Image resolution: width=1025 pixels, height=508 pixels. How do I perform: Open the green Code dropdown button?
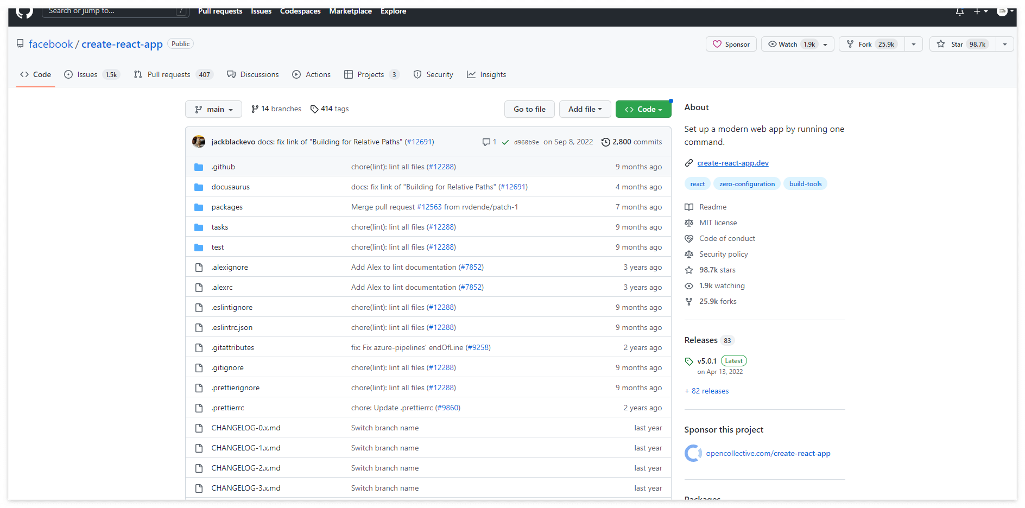tap(643, 109)
